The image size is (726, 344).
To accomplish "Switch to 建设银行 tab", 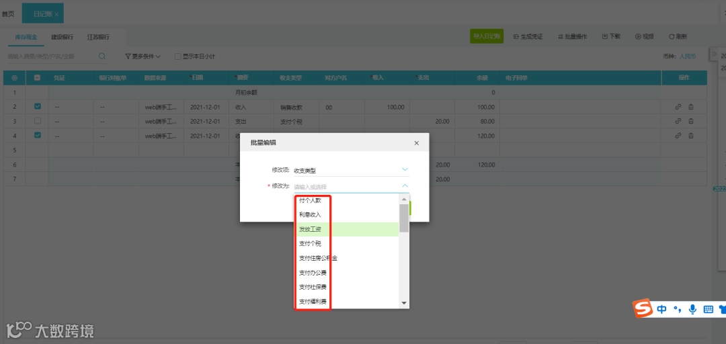I will click(62, 37).
